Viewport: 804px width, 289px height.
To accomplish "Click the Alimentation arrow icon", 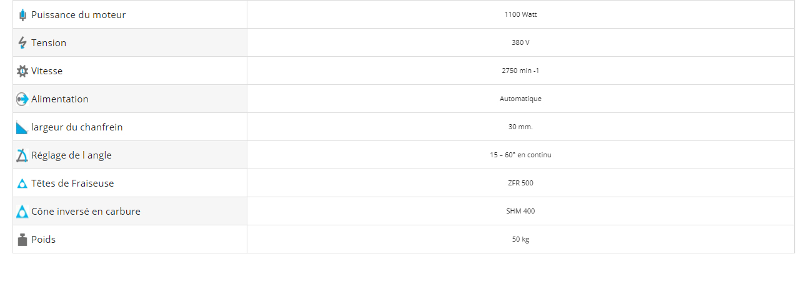I will coord(22,99).
